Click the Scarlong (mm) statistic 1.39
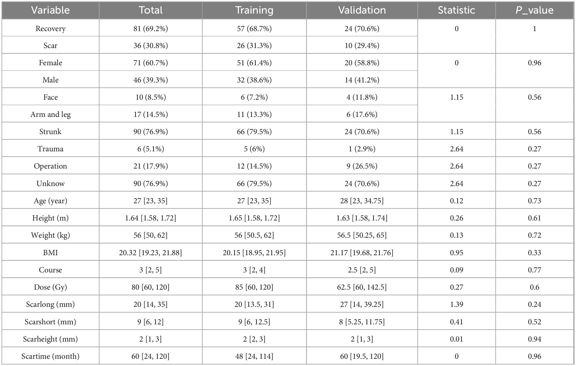The image size is (576, 366). coord(457,304)
